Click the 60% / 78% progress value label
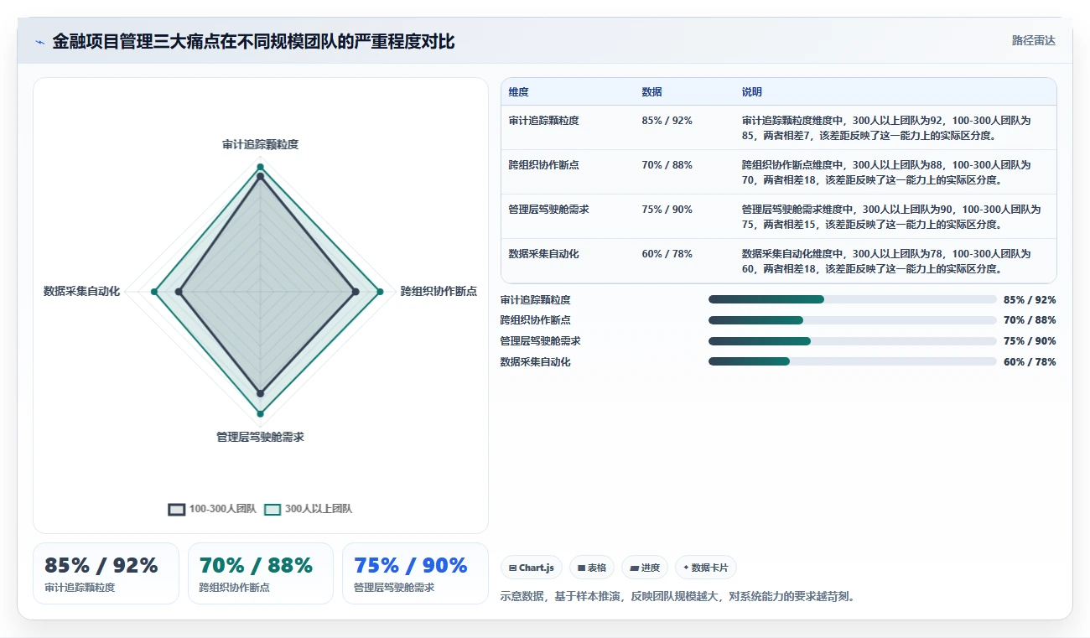Viewport: 1090px width, 638px height. coord(1030,362)
